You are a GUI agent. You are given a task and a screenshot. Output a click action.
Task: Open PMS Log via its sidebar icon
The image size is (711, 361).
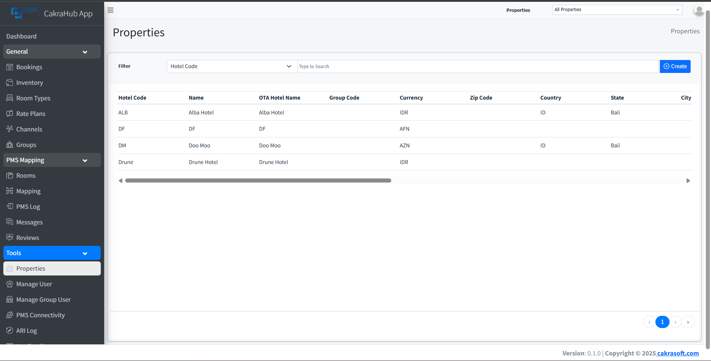coord(10,206)
